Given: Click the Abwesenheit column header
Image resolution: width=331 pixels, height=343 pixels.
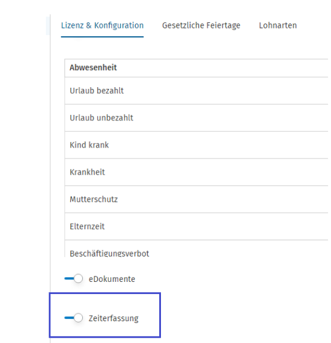Looking at the screenshot, I should coord(93,68).
